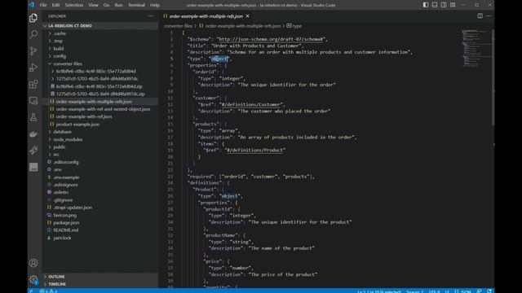Click the editor vertical scrollbar thumb

[x=493, y=77]
